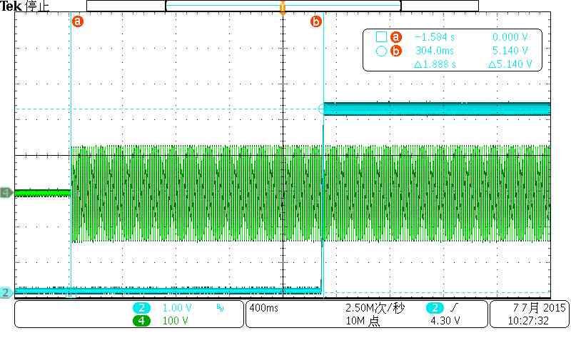
Task: Click trigger level 4.30 V readout
Action: 445,321
